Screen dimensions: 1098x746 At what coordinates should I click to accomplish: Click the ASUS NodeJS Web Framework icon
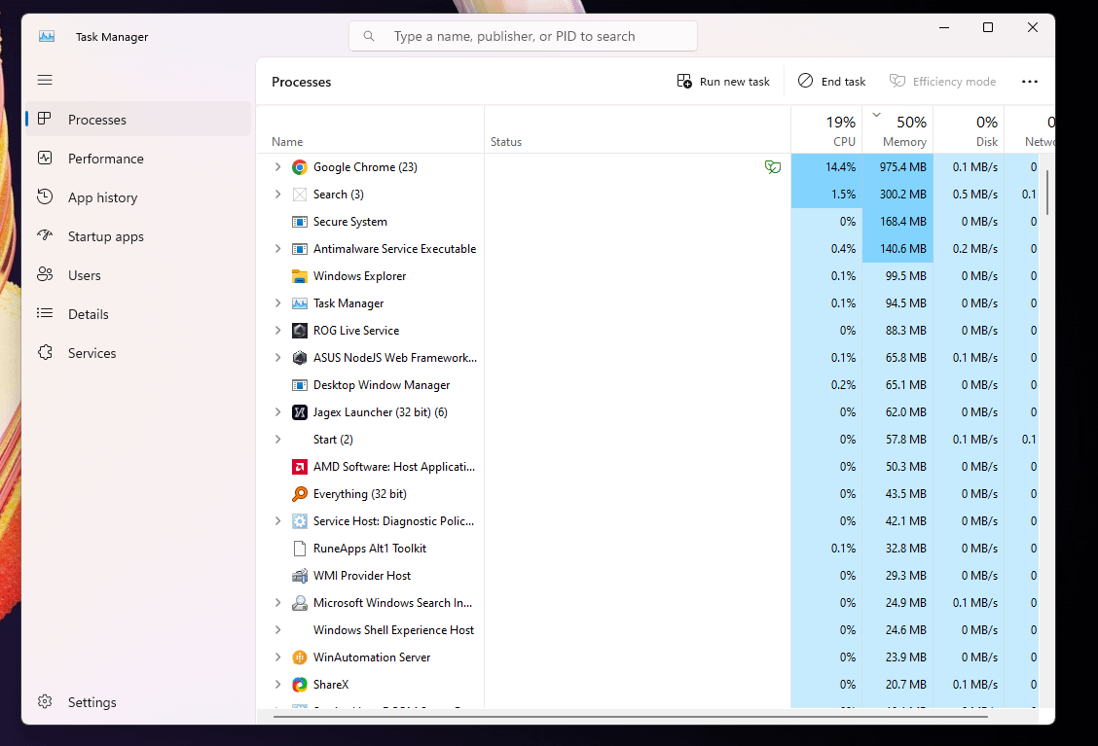pos(300,358)
